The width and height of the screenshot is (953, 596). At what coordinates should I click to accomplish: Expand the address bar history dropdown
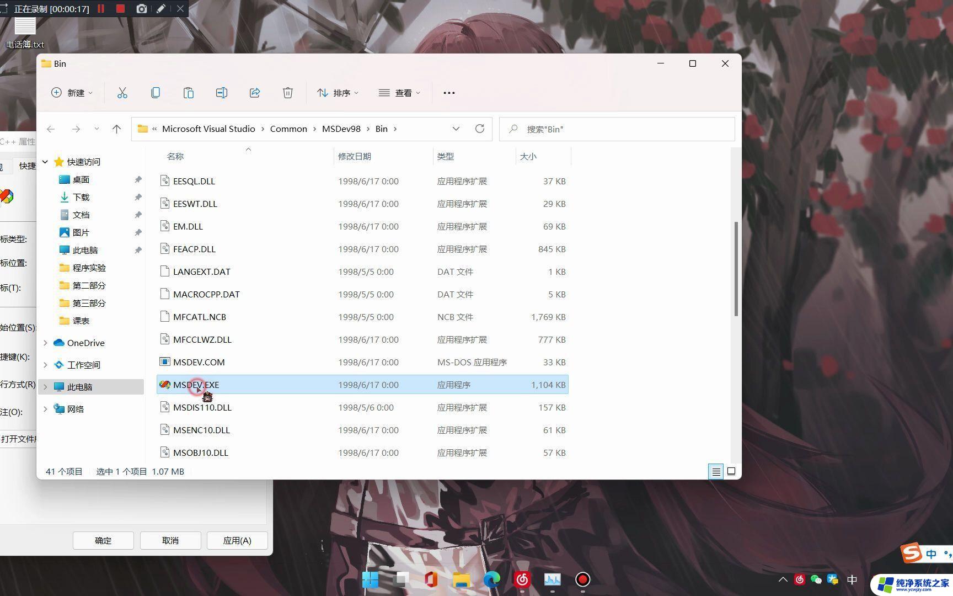click(x=456, y=129)
